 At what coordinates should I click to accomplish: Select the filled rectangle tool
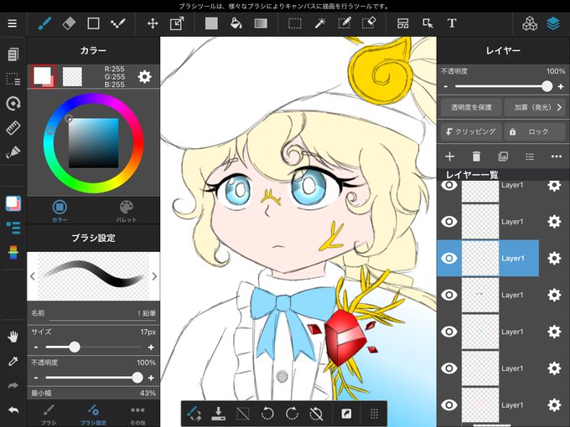pyautogui.click(x=211, y=23)
